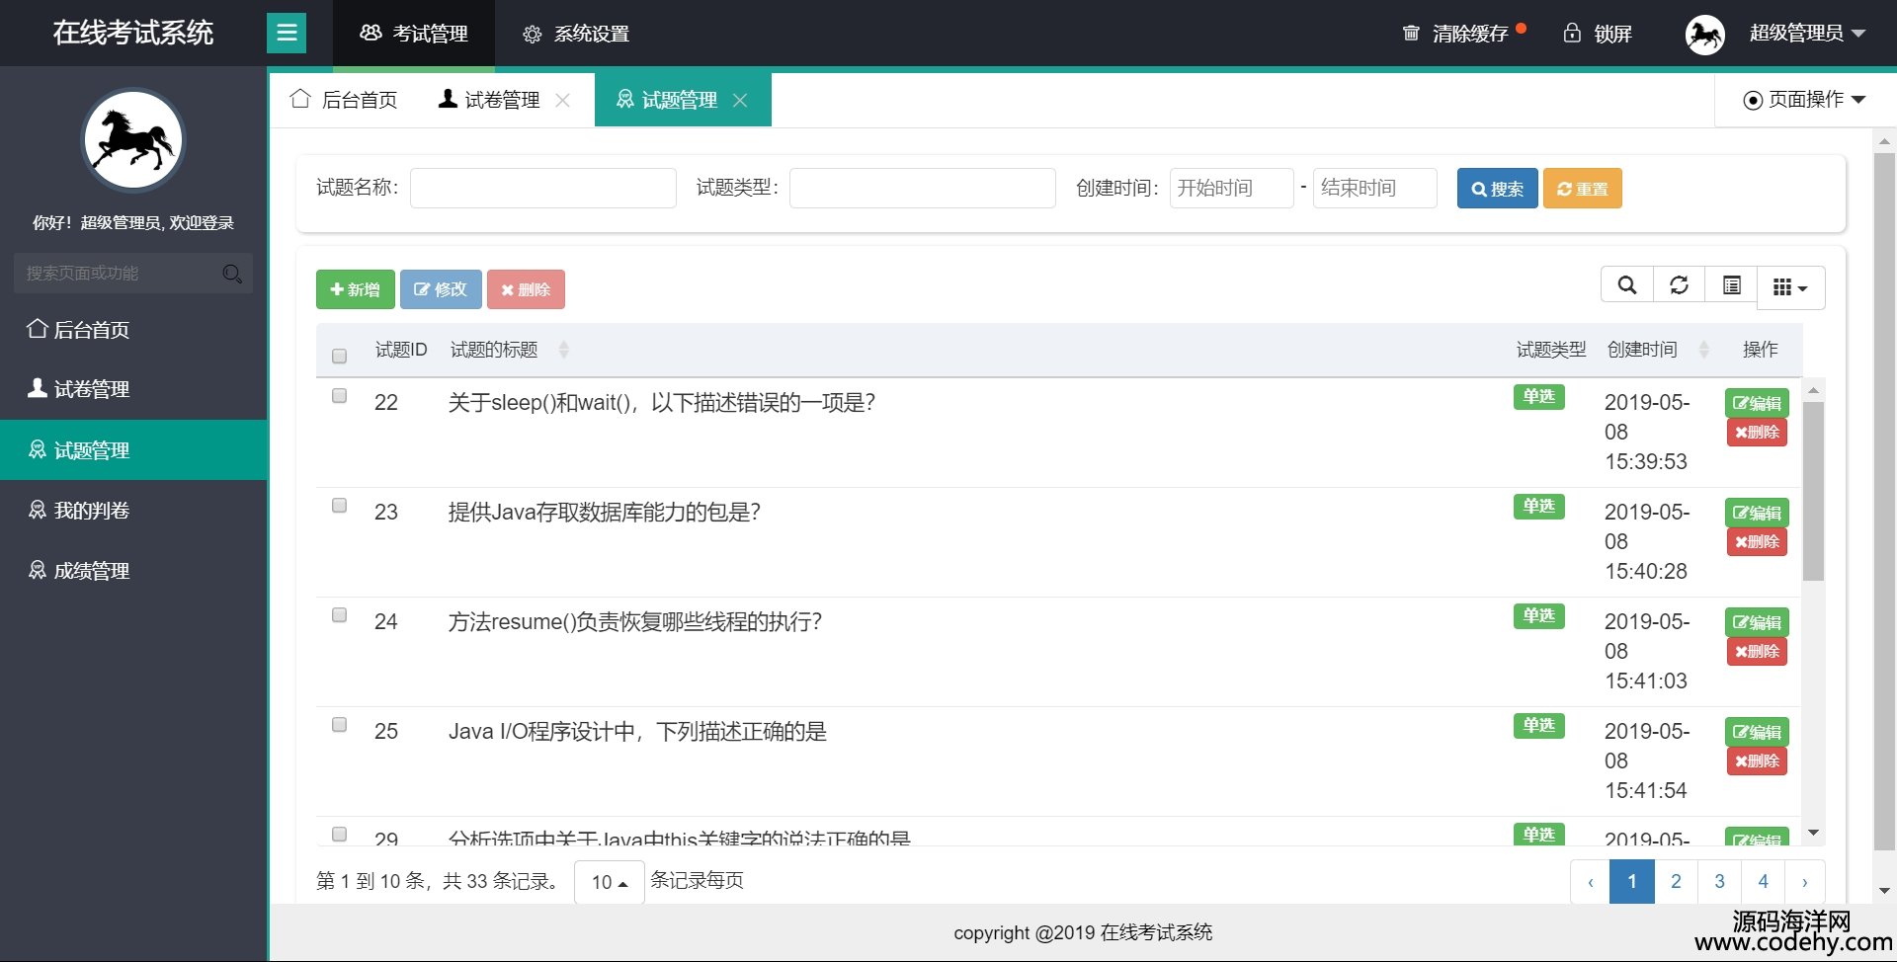1897x962 pixels.
Task: Delete question 23 with 删除 button
Action: pos(1757,542)
